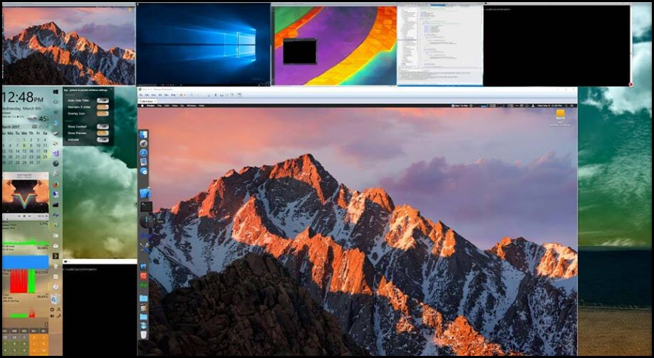This screenshot has width=654, height=358.
Task: Click Apple logo in macOS menu bar
Action: (x=142, y=106)
